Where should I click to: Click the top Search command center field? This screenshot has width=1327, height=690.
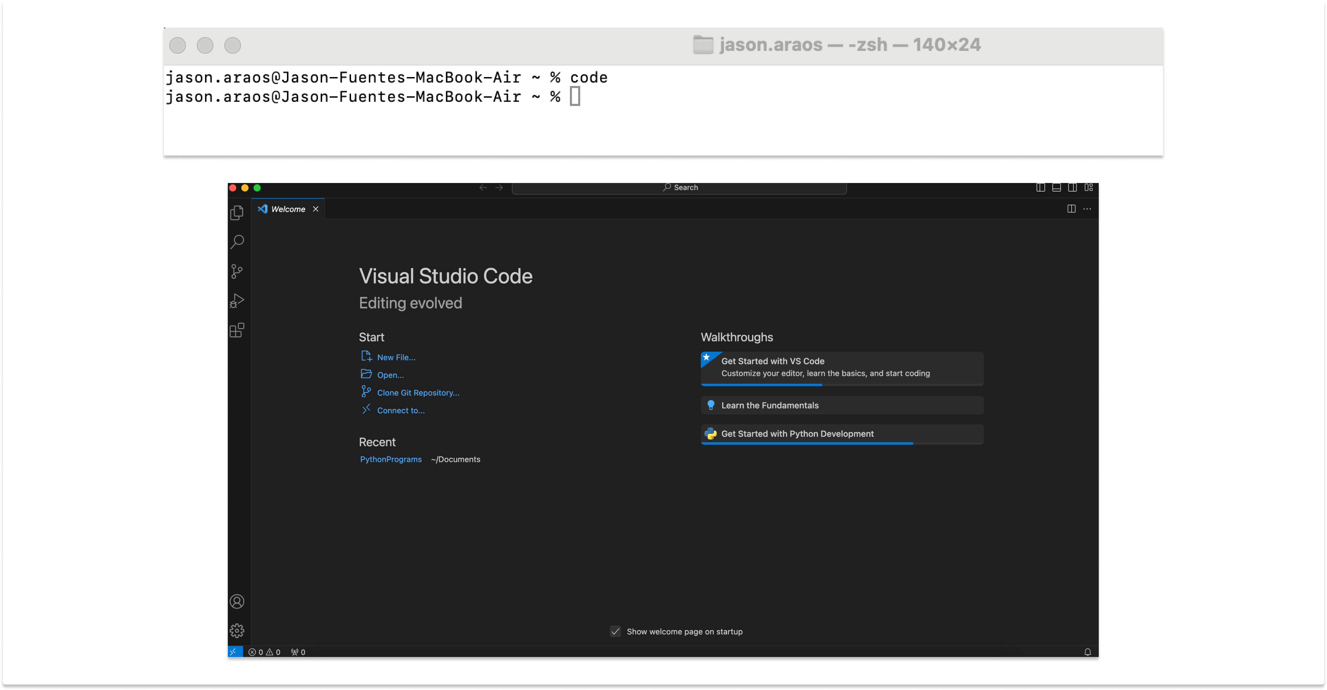coord(679,187)
